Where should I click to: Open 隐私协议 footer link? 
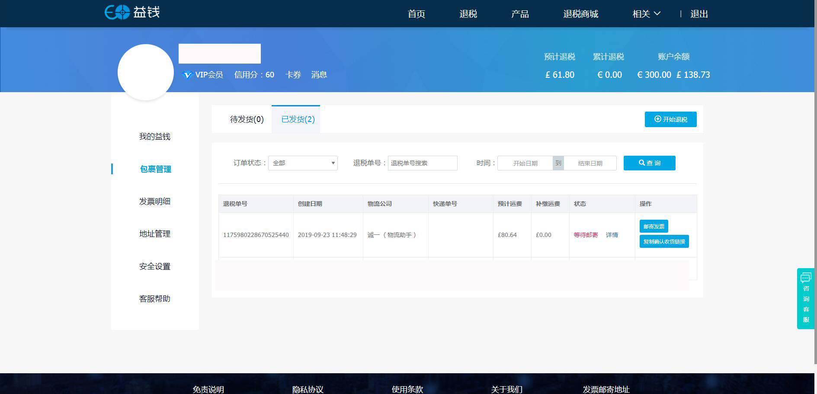(x=308, y=389)
